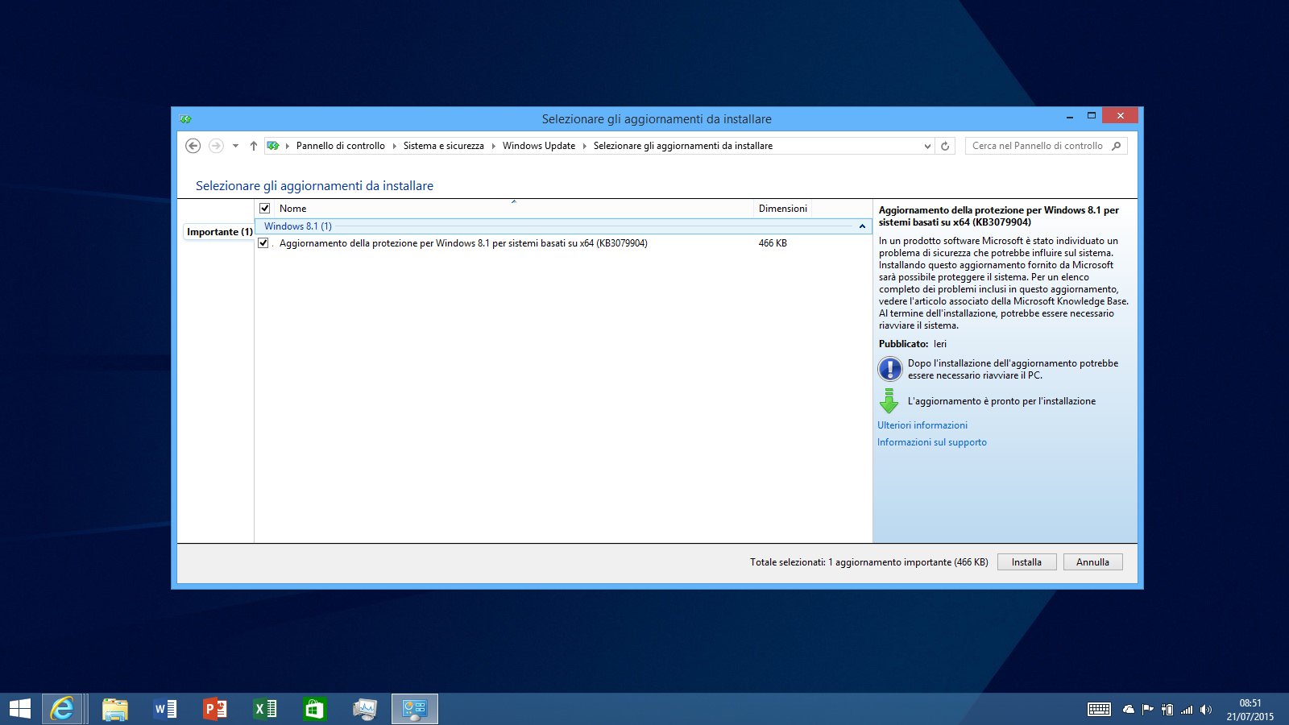Open the Windows Store from the taskbar
This screenshot has height=725, width=1289.
tap(314, 709)
